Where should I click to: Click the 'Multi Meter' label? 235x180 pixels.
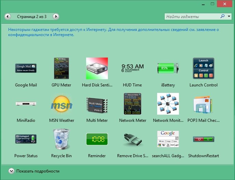click(97, 120)
